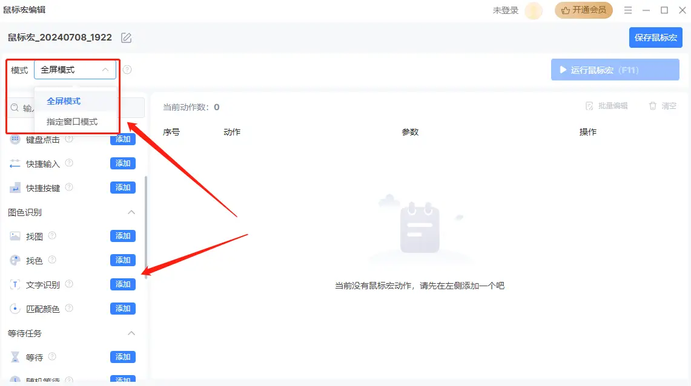Screen dimensions: 691x386
Task: Open the hamburger menu at top right
Action: point(629,10)
